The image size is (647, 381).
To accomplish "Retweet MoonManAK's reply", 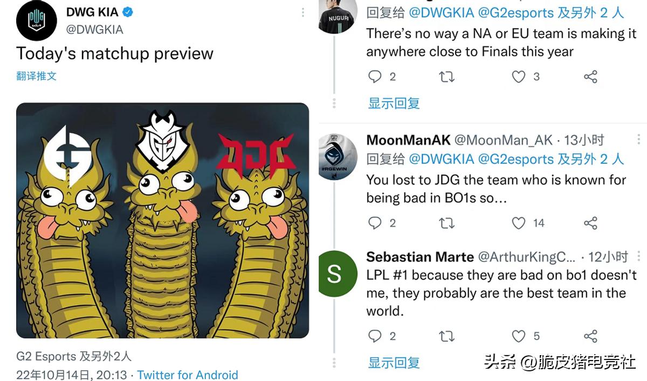I will coord(446,223).
